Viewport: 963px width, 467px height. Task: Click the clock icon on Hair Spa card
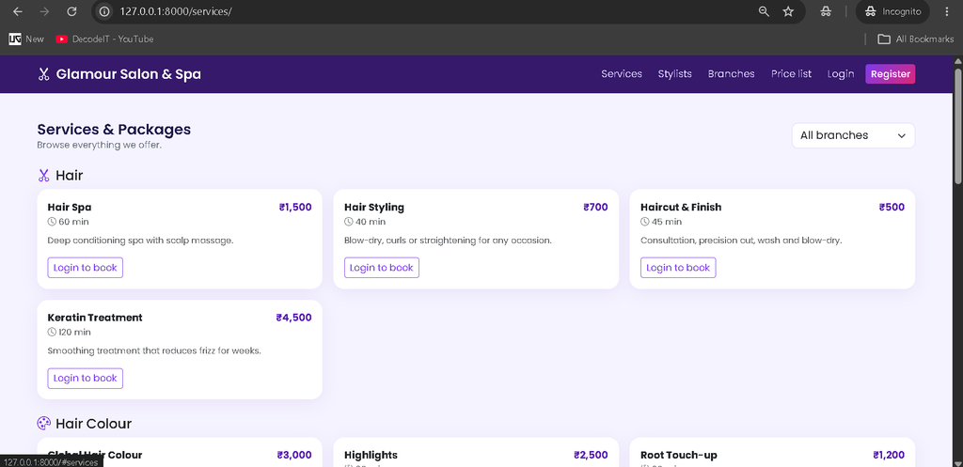[x=52, y=222]
